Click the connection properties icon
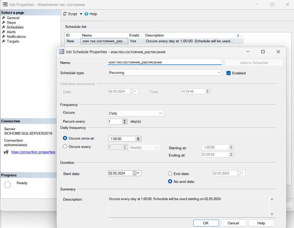The image size is (294, 228). coord(6,152)
